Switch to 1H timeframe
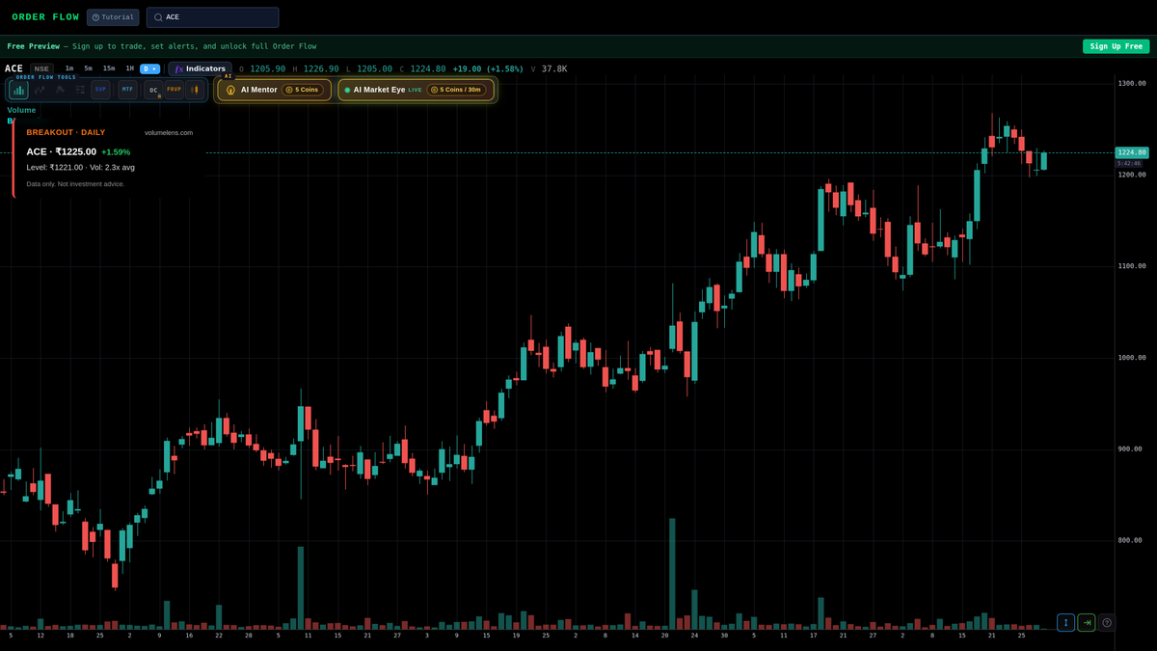The image size is (1157, 651). [130, 68]
